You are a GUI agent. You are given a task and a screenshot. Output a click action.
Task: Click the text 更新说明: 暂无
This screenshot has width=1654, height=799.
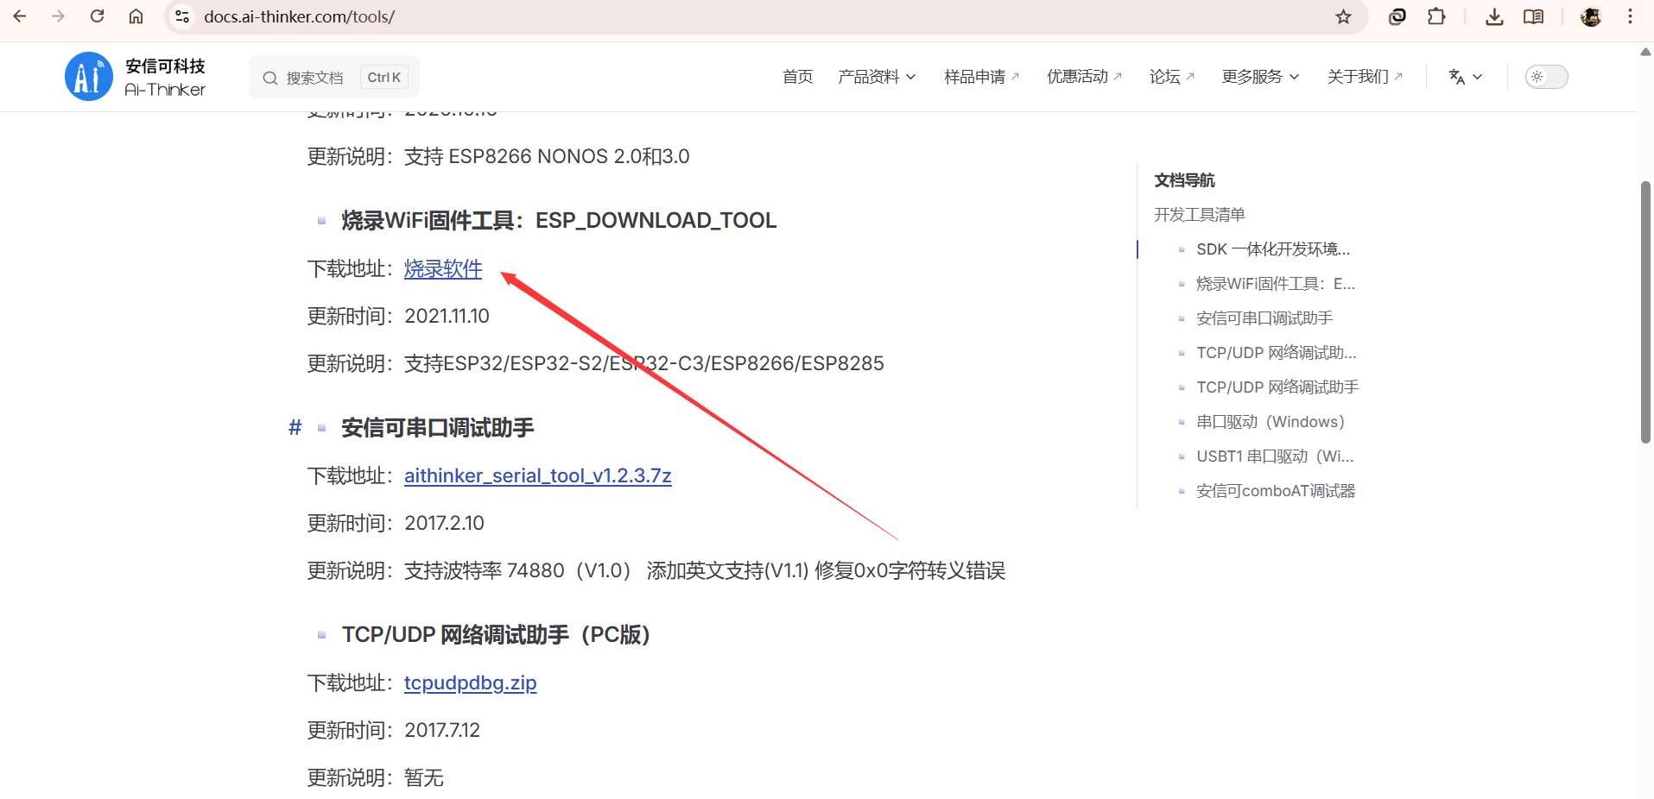(375, 778)
